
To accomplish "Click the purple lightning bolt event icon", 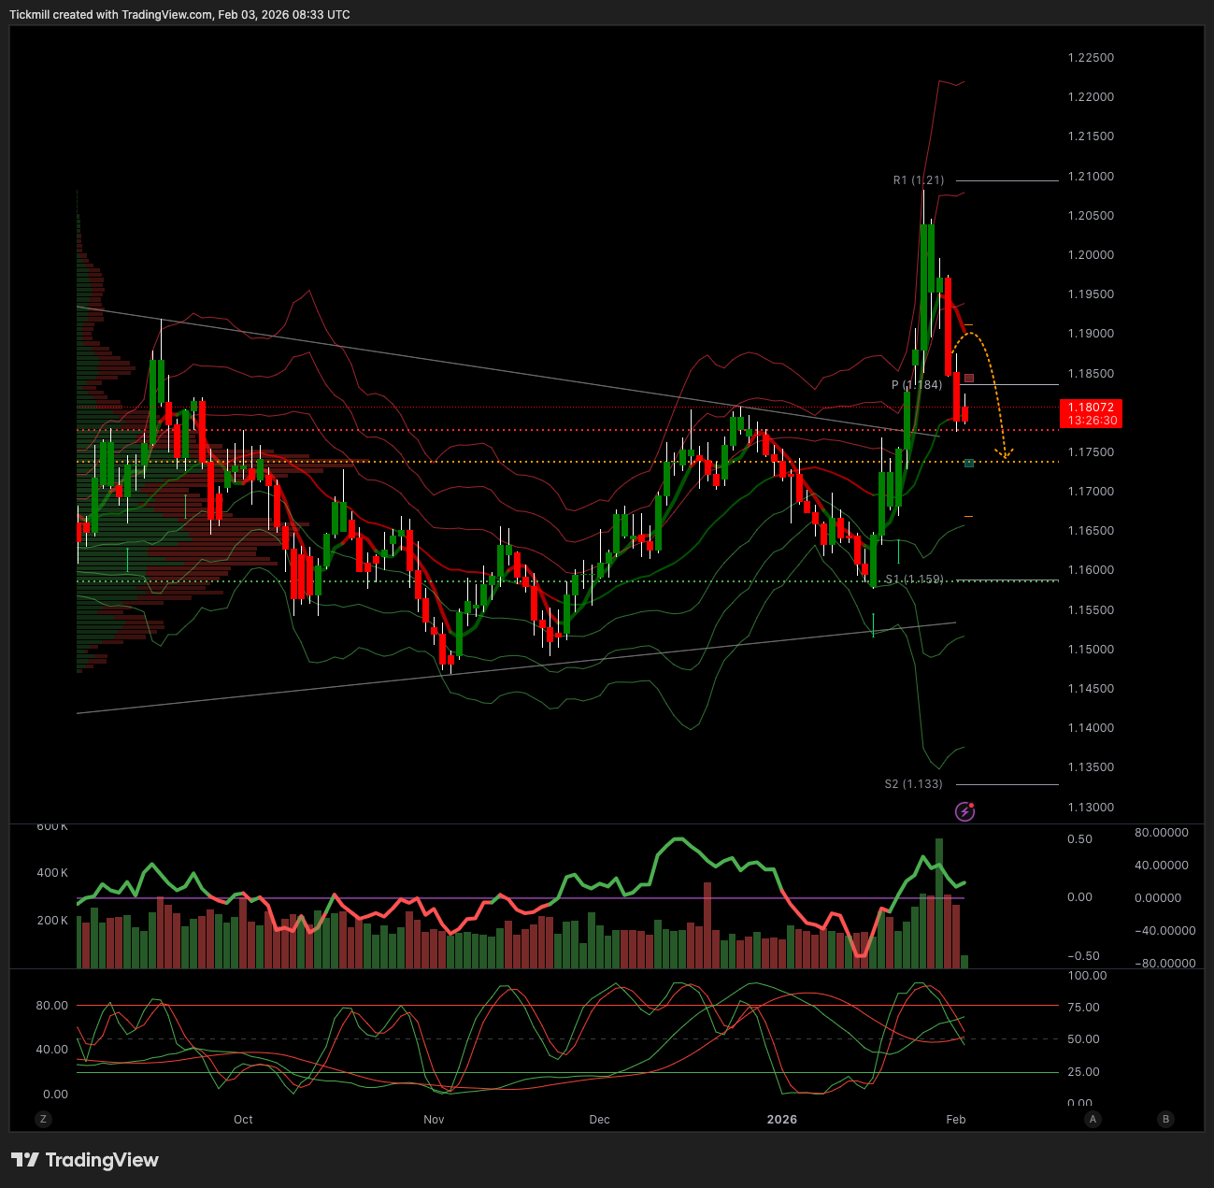I will pyautogui.click(x=965, y=811).
